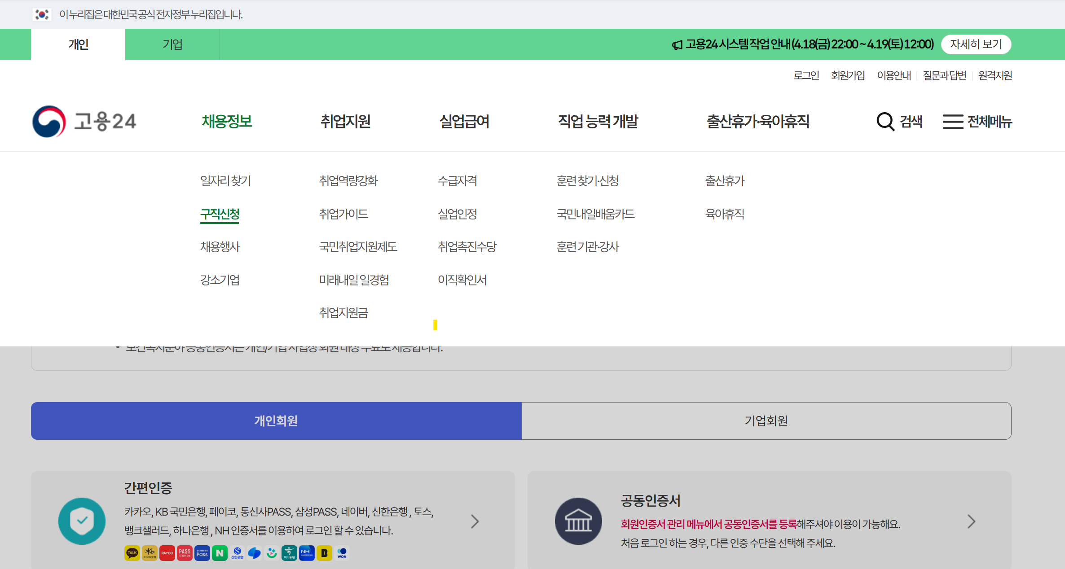Open the 채용정보 main menu
This screenshot has width=1065, height=569.
[227, 121]
